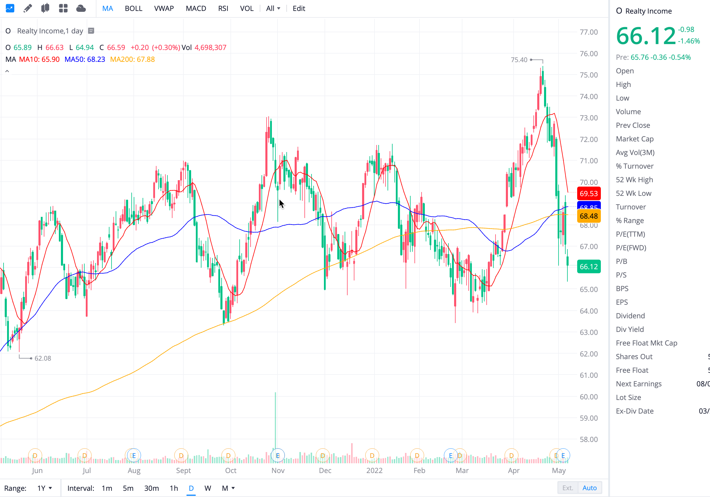Open candlestick chart type icon
The width and height of the screenshot is (710, 497).
point(45,8)
